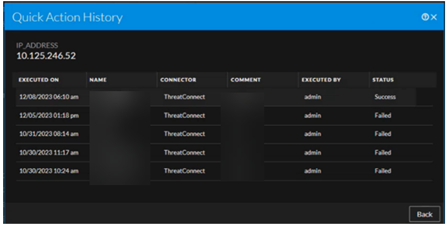Open the help icon in the dialog header
The height and width of the screenshot is (225, 447).
425,17
